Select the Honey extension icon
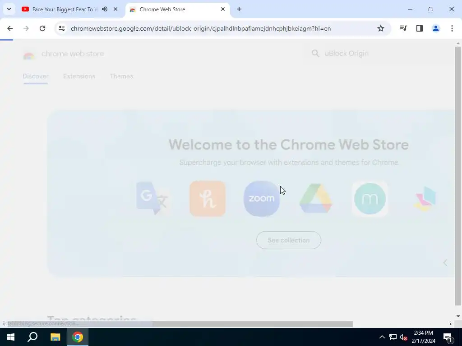462x346 pixels. pos(208,199)
